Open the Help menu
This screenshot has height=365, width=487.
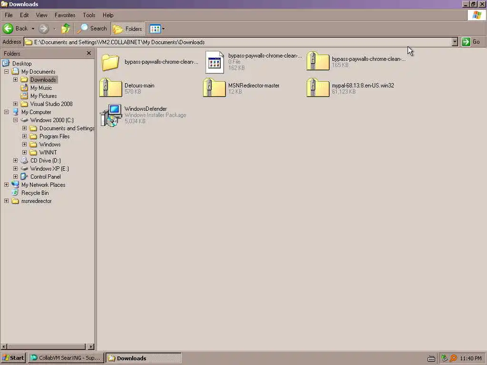point(108,15)
